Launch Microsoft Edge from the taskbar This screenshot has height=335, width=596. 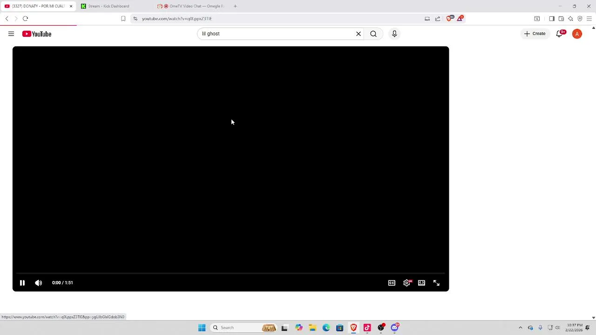click(326, 328)
